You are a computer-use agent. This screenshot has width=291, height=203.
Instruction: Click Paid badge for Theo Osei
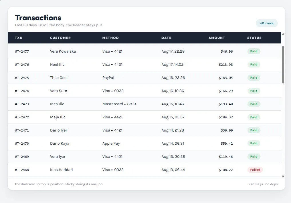click(x=254, y=78)
